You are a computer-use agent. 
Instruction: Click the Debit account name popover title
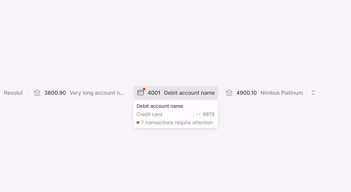[x=160, y=106]
